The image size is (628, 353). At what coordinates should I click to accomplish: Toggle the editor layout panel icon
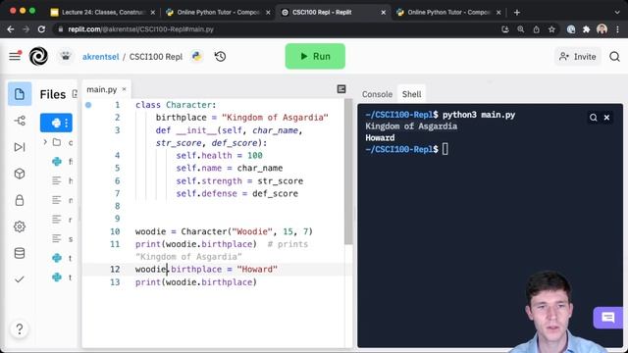[x=341, y=89]
